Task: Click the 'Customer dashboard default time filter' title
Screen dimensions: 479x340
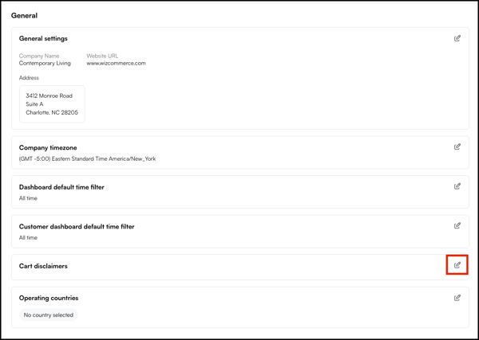Action: [x=77, y=227]
